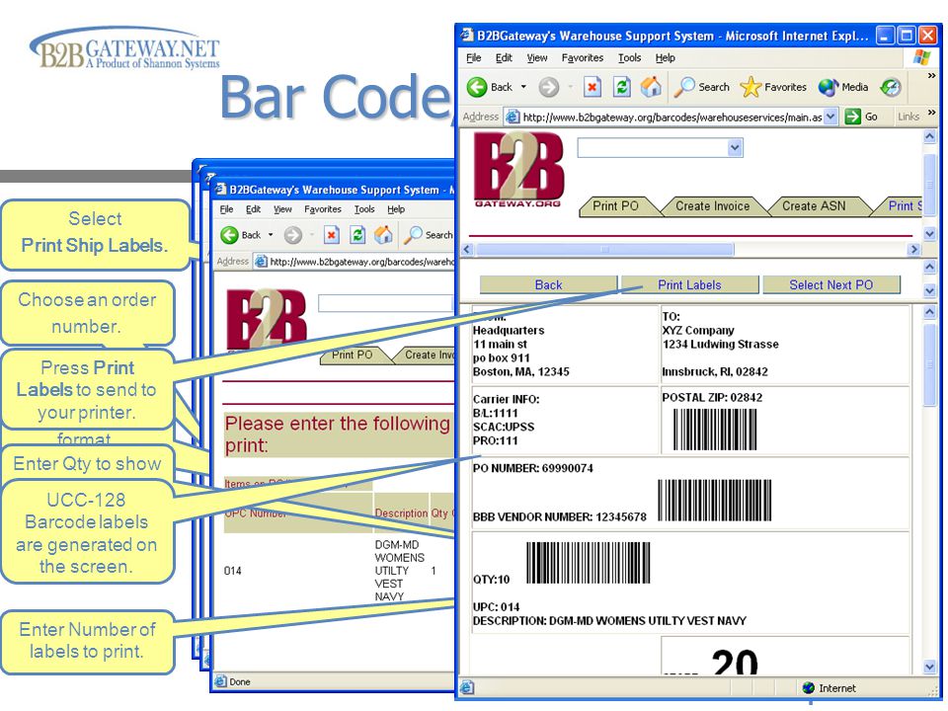Screen dimensions: 948x711
Task: Click UPC number '014' in the rear window table
Action: click(x=233, y=570)
